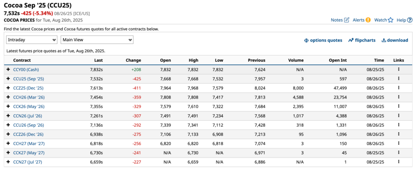The height and width of the screenshot is (171, 416).
Task: Click the 47,499 open interest value
Action: [x=340, y=88]
